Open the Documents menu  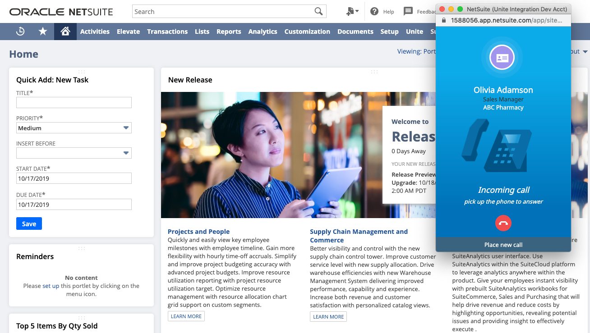[355, 32]
